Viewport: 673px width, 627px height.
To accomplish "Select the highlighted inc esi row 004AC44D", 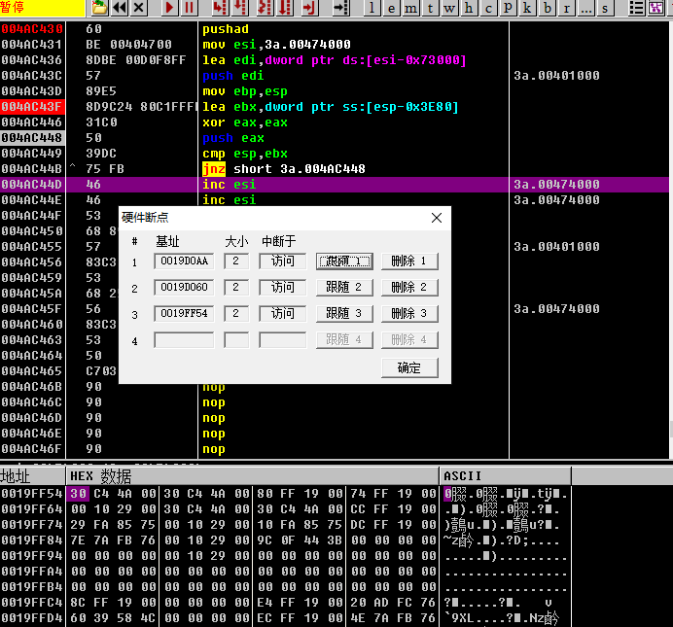I will click(335, 185).
